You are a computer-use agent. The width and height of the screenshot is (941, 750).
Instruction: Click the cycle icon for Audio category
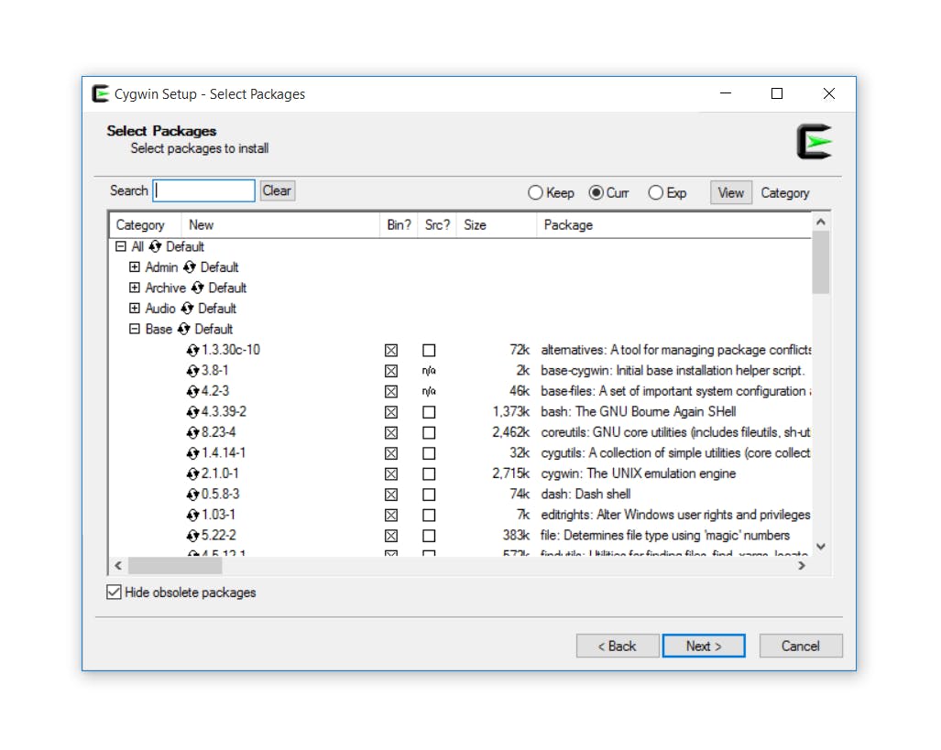click(x=187, y=309)
